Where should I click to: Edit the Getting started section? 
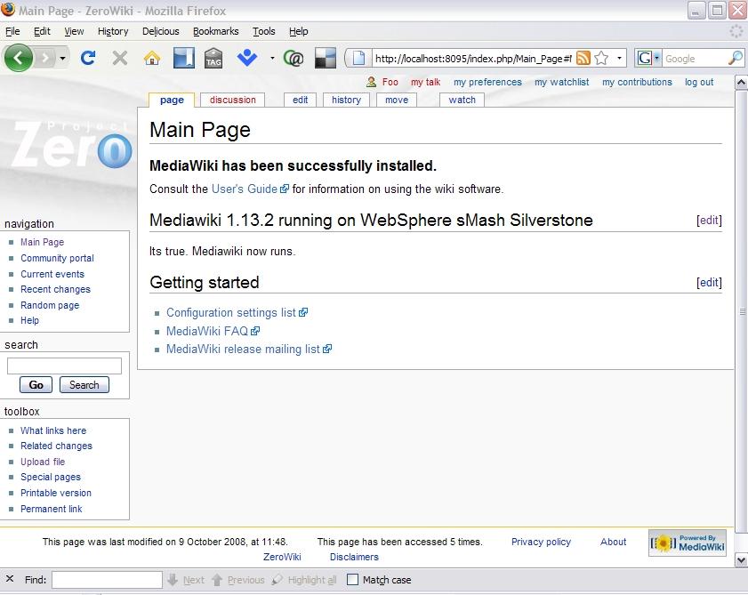click(710, 283)
